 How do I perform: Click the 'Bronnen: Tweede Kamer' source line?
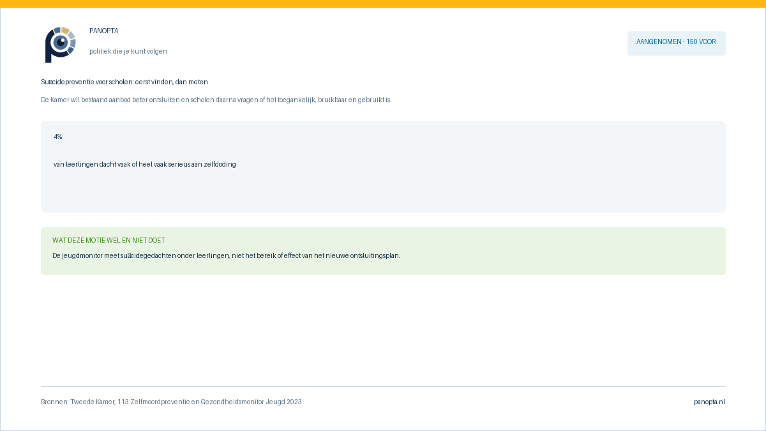tap(171, 402)
